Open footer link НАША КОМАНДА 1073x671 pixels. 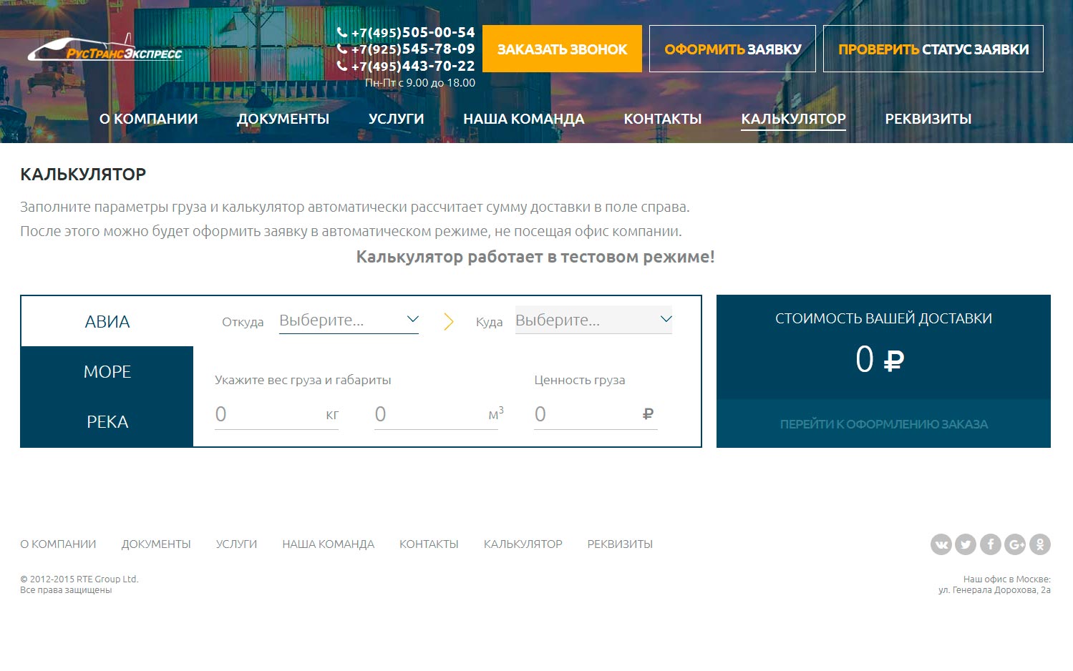[x=328, y=544]
